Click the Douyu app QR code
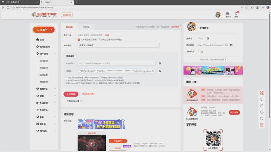 (213, 139)
